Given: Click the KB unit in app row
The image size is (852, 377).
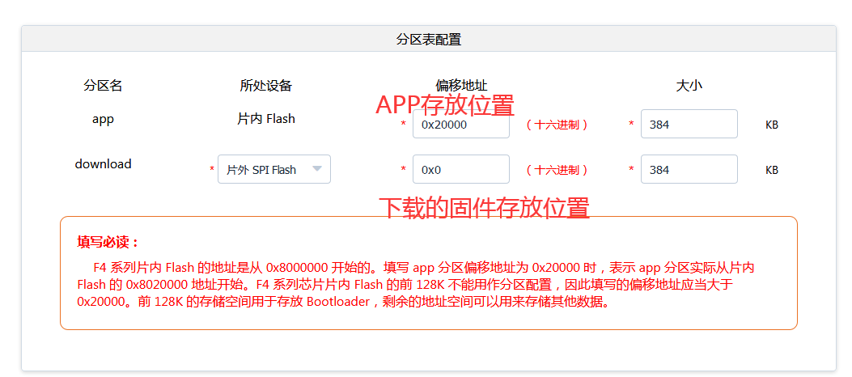Looking at the screenshot, I should click(772, 125).
